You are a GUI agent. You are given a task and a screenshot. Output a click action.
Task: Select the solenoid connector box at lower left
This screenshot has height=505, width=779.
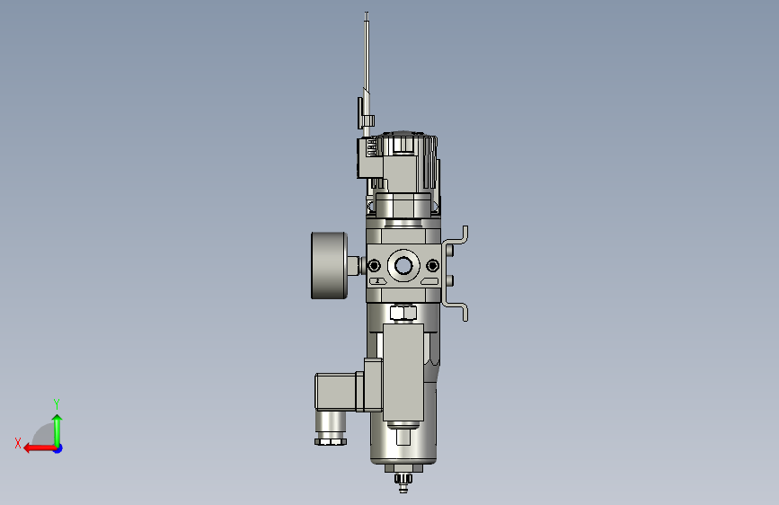pos(335,392)
